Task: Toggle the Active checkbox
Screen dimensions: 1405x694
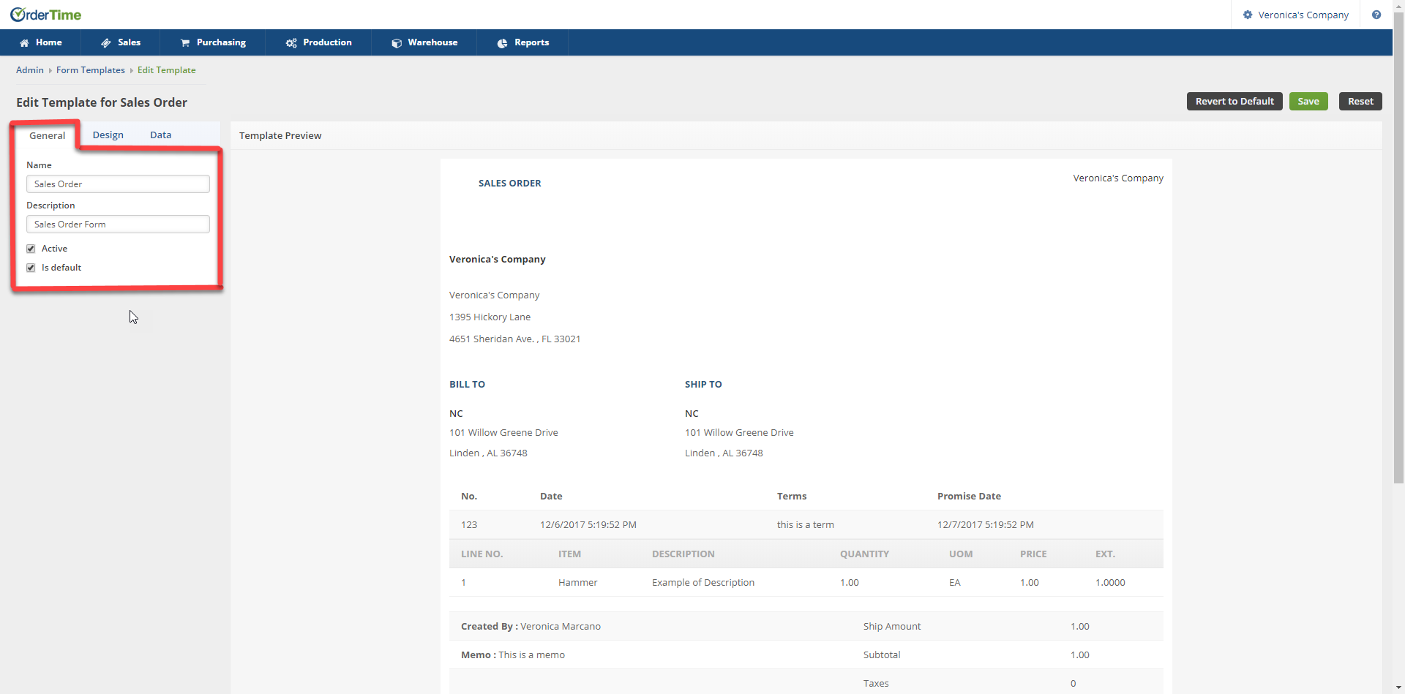Action: (x=31, y=249)
